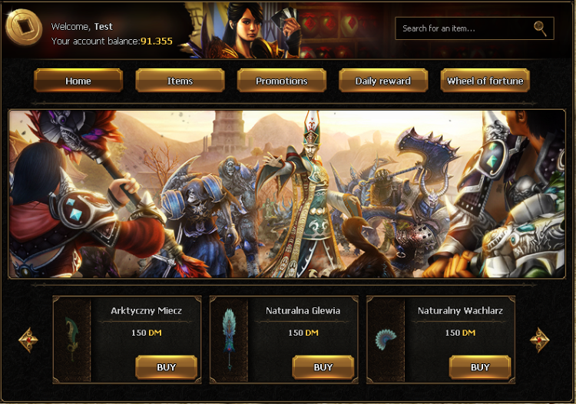Viewport: 576px width, 404px height.
Task: Open the Daily reward page
Action: 383,81
